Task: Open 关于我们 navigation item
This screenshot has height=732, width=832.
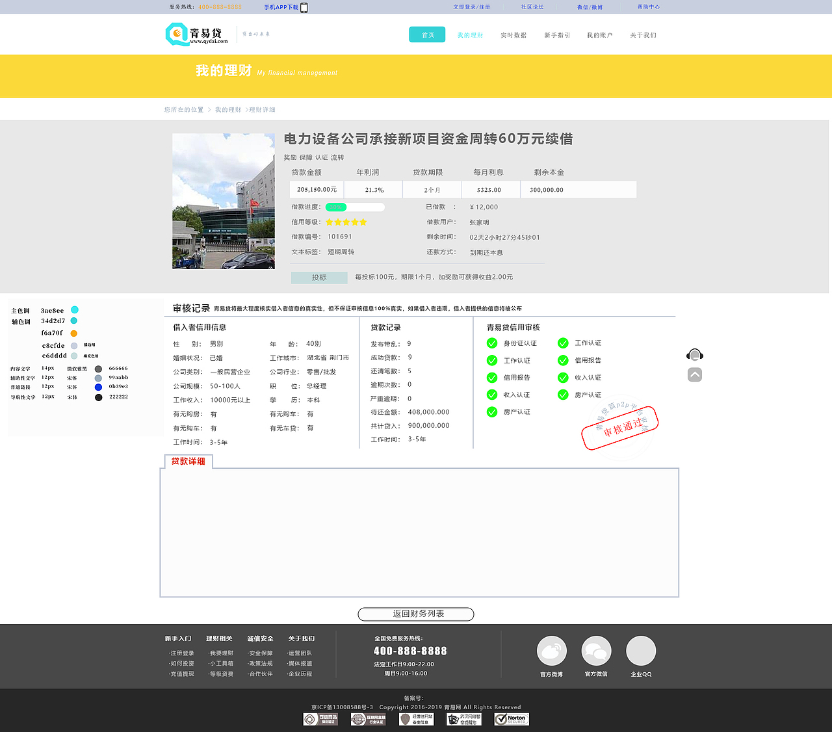Action: 643,35
